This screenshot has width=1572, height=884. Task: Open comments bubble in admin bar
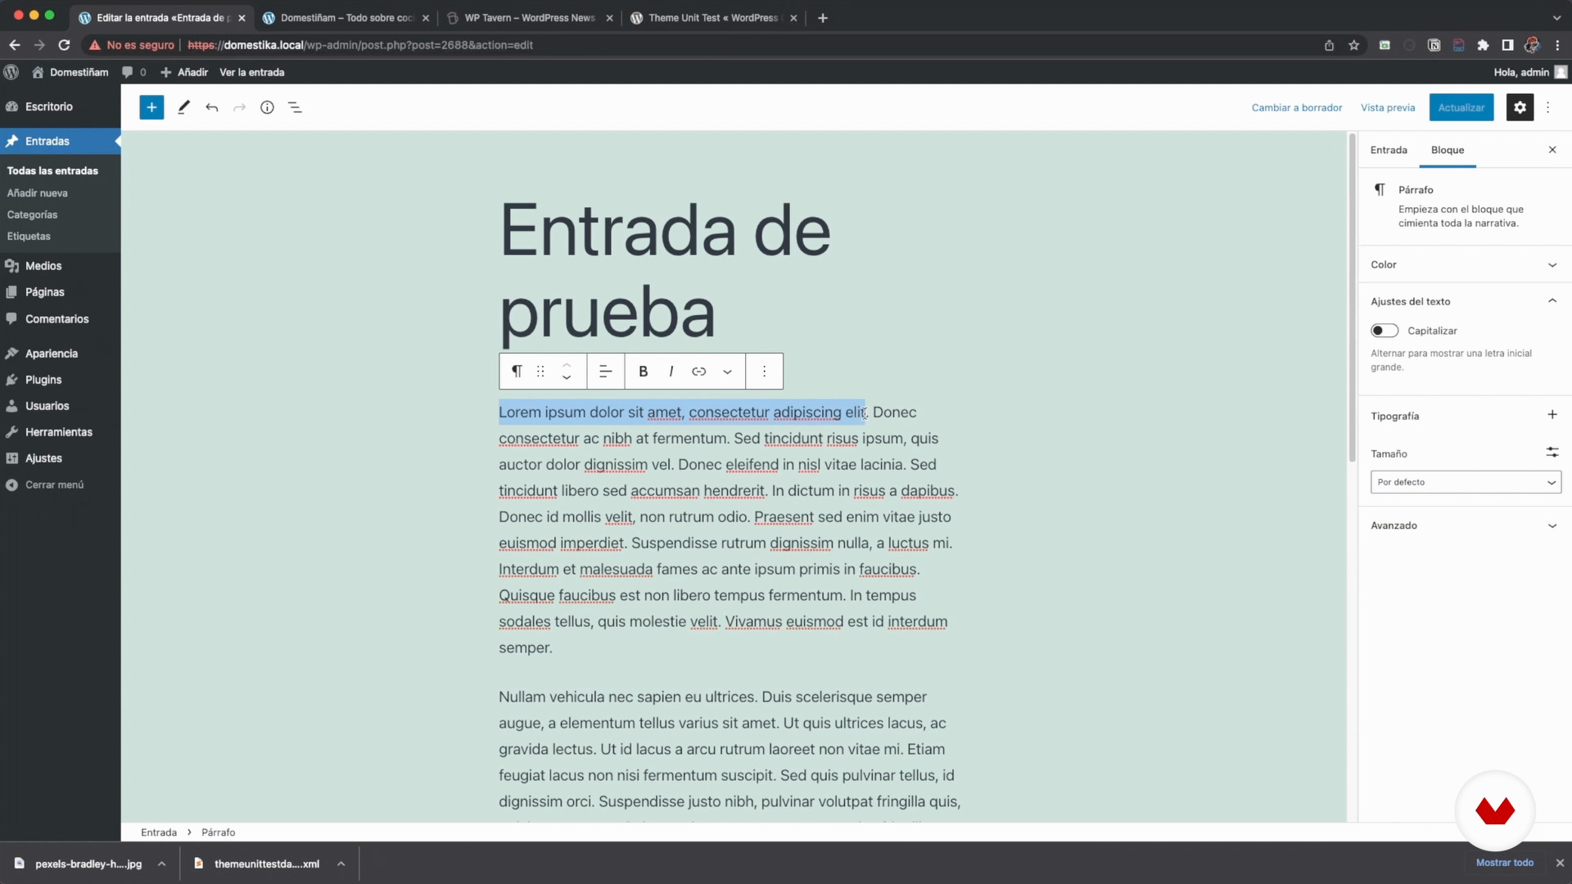(133, 72)
